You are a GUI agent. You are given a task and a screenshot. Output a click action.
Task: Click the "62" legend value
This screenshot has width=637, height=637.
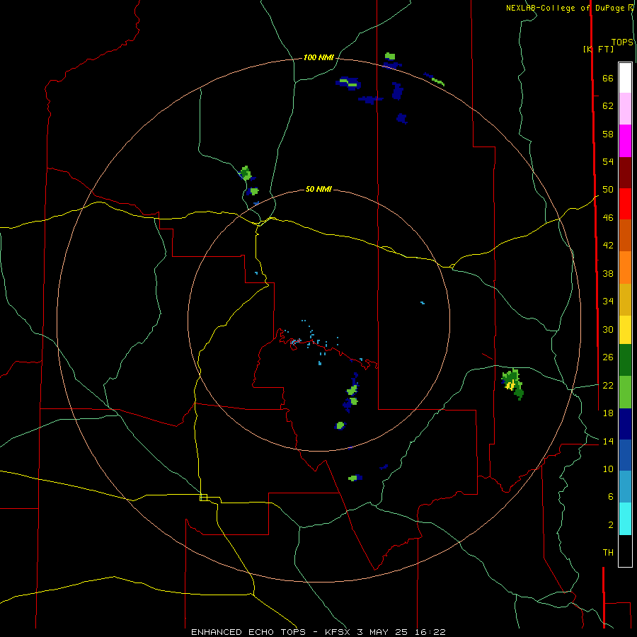tap(608, 105)
